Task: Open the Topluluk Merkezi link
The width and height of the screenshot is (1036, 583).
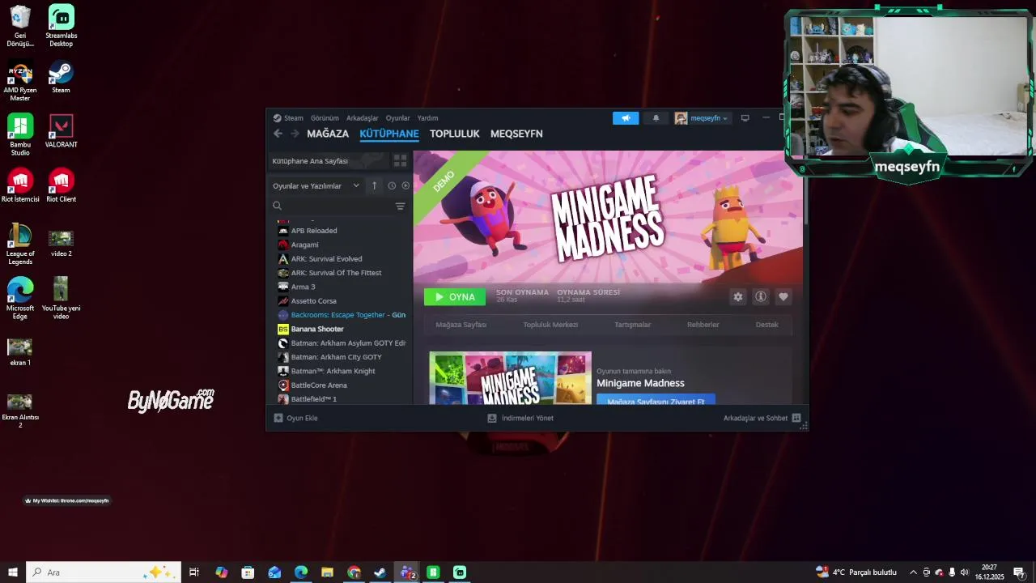Action: 550,325
